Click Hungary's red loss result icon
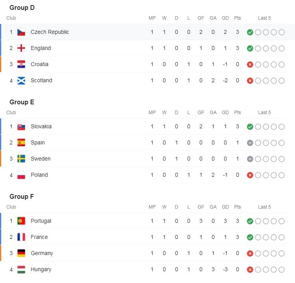295x283 pixels. coord(250,270)
